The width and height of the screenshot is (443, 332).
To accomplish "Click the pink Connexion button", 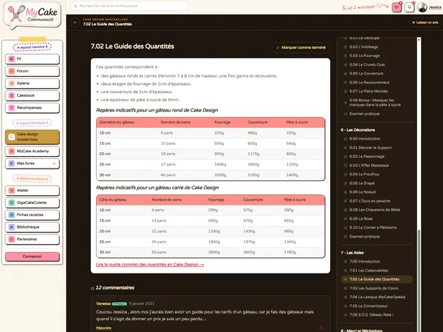I will click(32, 257).
